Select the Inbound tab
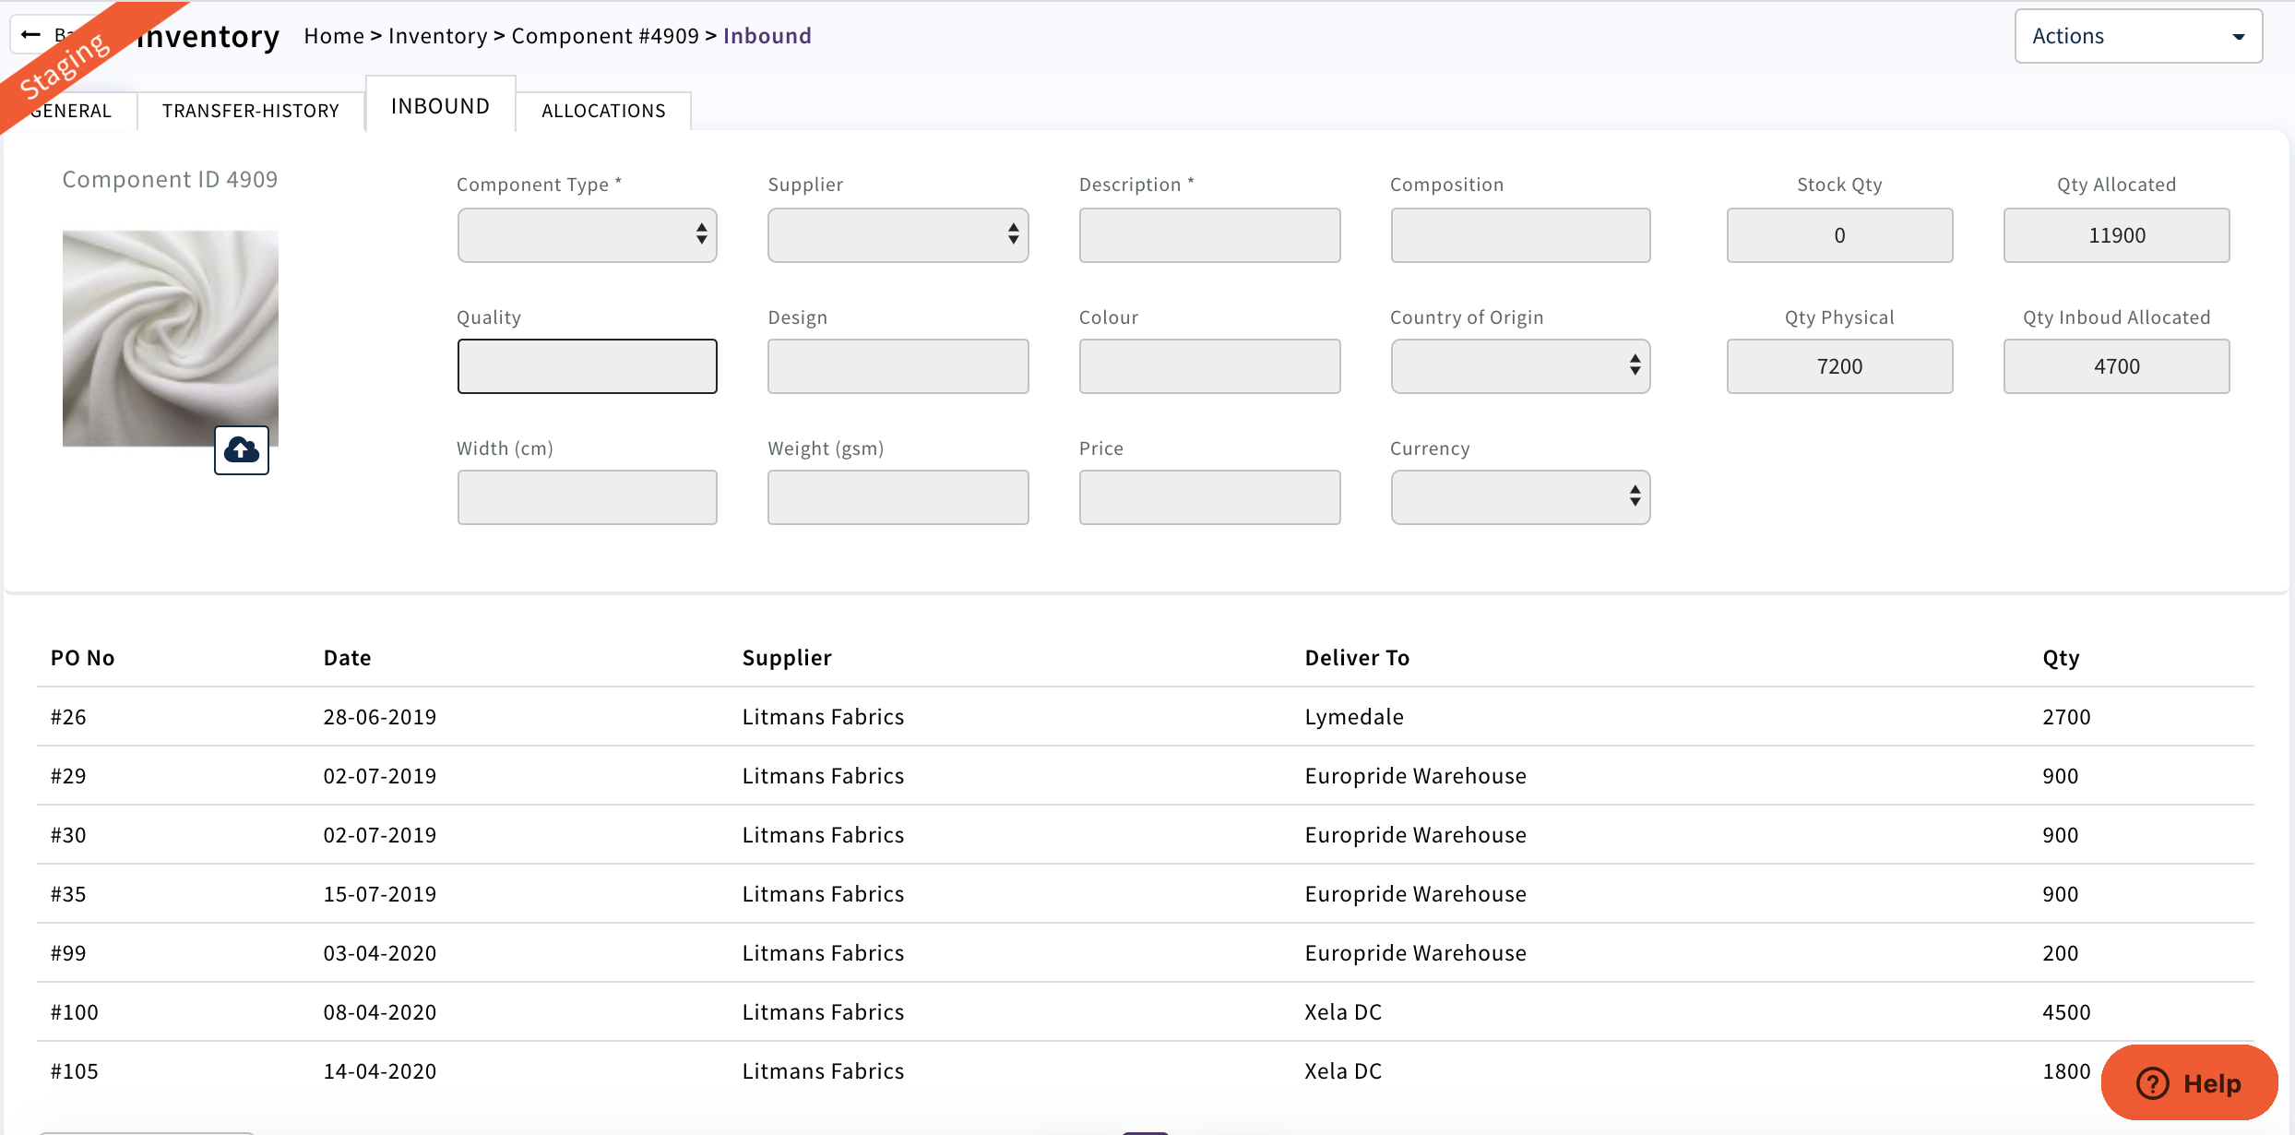This screenshot has width=2295, height=1135. tap(440, 106)
